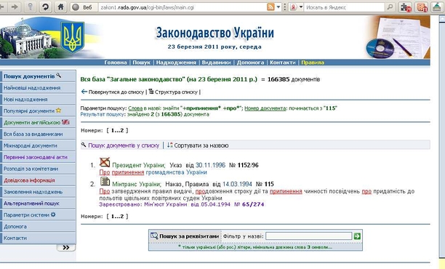
Task: Click Пошук за реквізитами button
Action: coord(185,236)
